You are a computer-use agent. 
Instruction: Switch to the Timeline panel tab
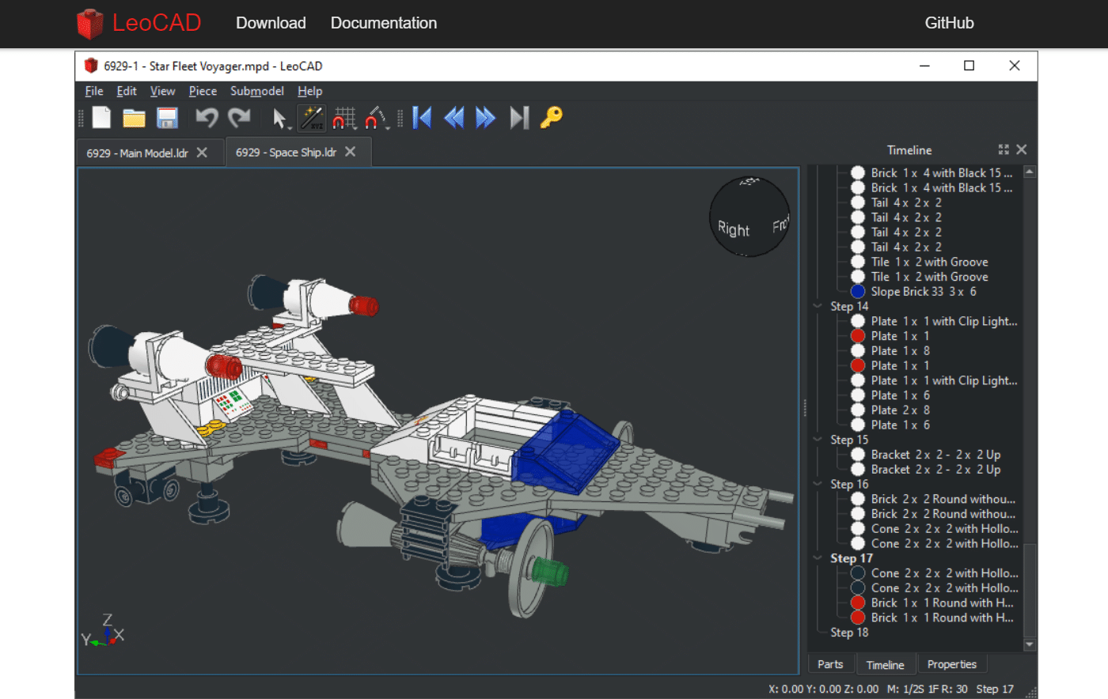click(885, 664)
